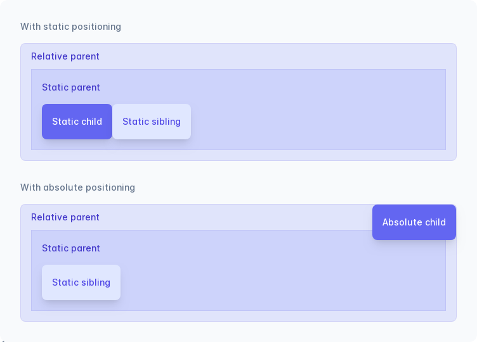477x342 pixels.
Task: Click the word "child" on the Static child button
Action: 91,122
